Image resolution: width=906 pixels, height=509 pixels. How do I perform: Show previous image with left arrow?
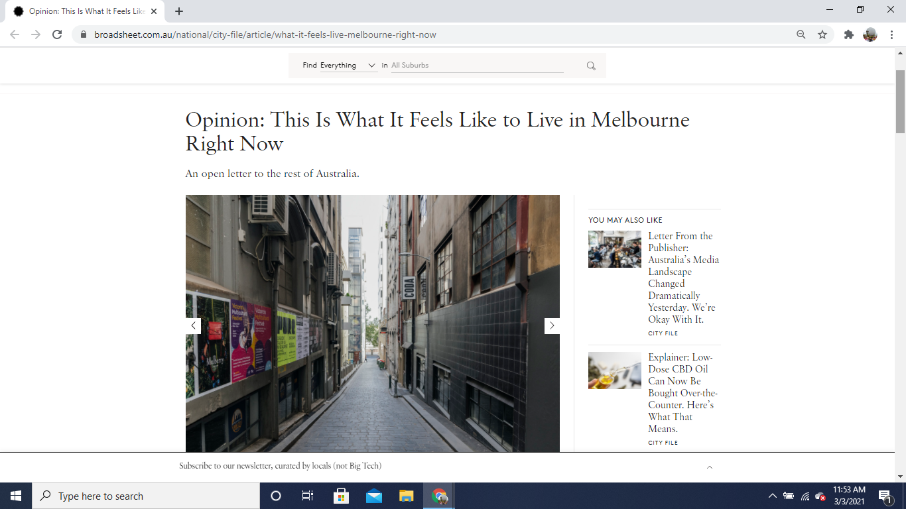(193, 325)
